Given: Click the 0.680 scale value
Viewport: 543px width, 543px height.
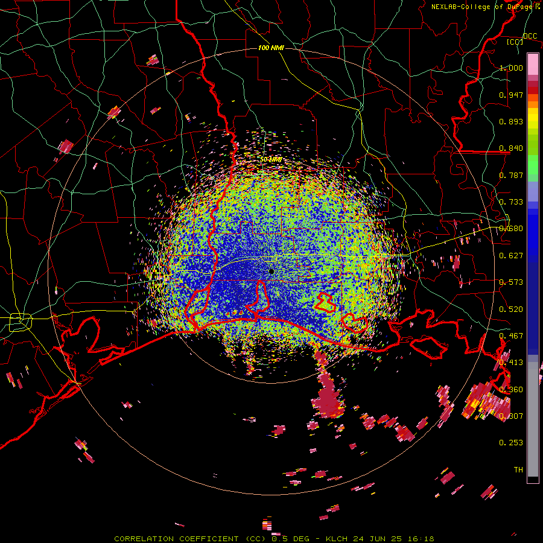Looking at the screenshot, I should pos(511,229).
